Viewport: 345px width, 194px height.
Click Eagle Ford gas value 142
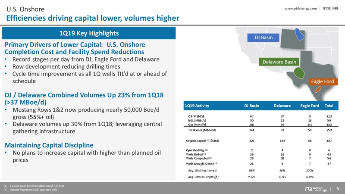[310, 125]
